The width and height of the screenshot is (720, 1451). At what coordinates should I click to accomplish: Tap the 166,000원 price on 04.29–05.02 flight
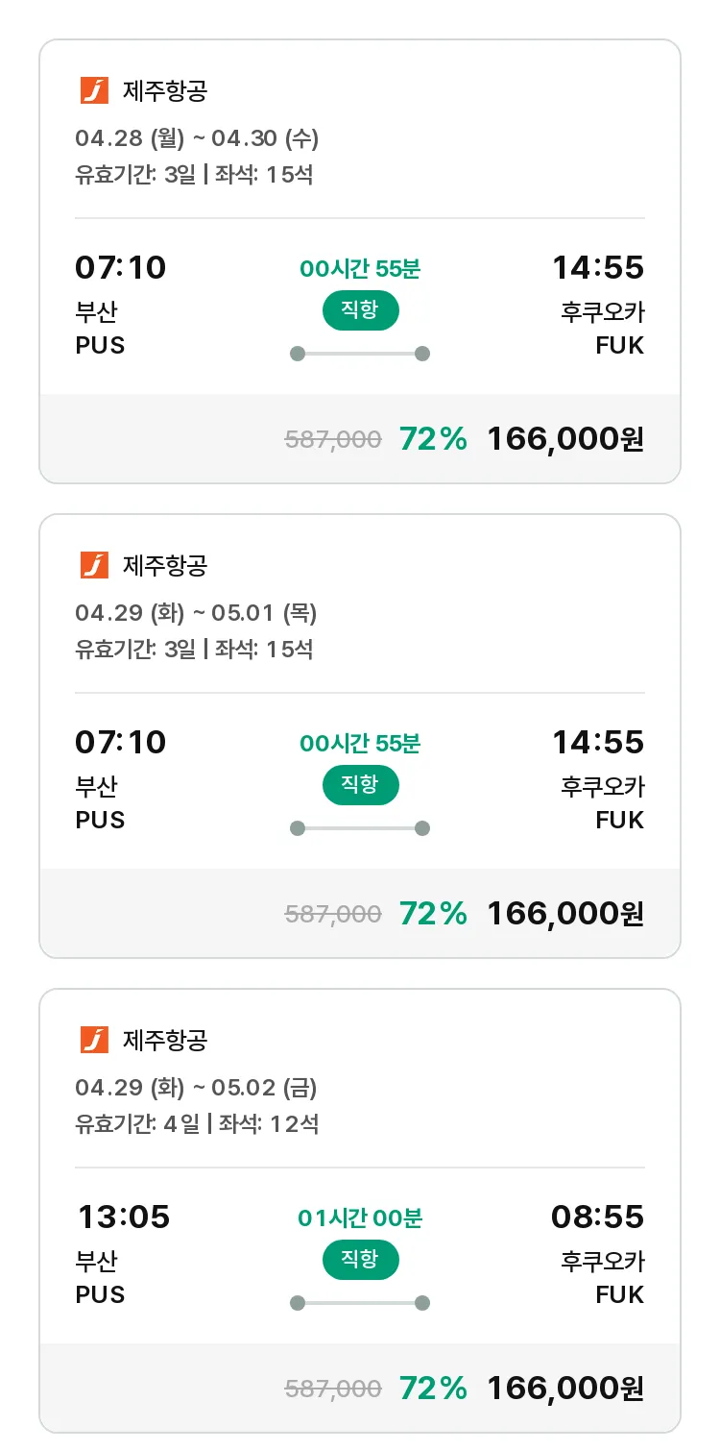click(564, 1389)
